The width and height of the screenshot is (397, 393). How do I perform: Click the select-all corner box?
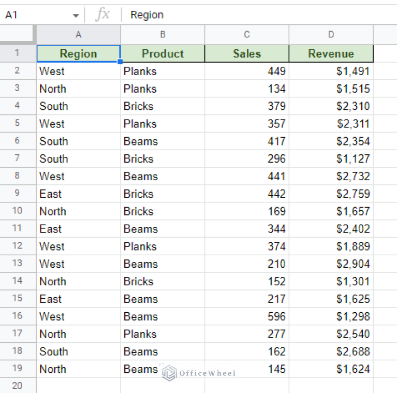[x=18, y=35]
